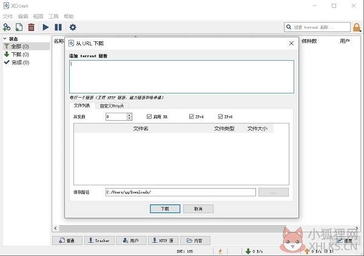Open the 编辑 menu

click(x=23, y=16)
